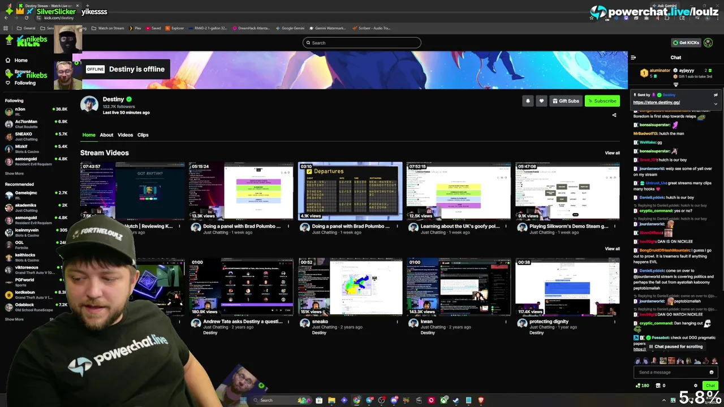Click Destiny's profile picture on channel page
This screenshot has height=407, width=724.
click(x=89, y=105)
